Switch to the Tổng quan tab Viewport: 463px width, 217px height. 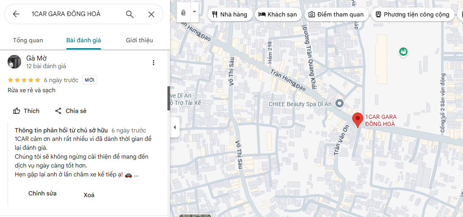tap(28, 40)
